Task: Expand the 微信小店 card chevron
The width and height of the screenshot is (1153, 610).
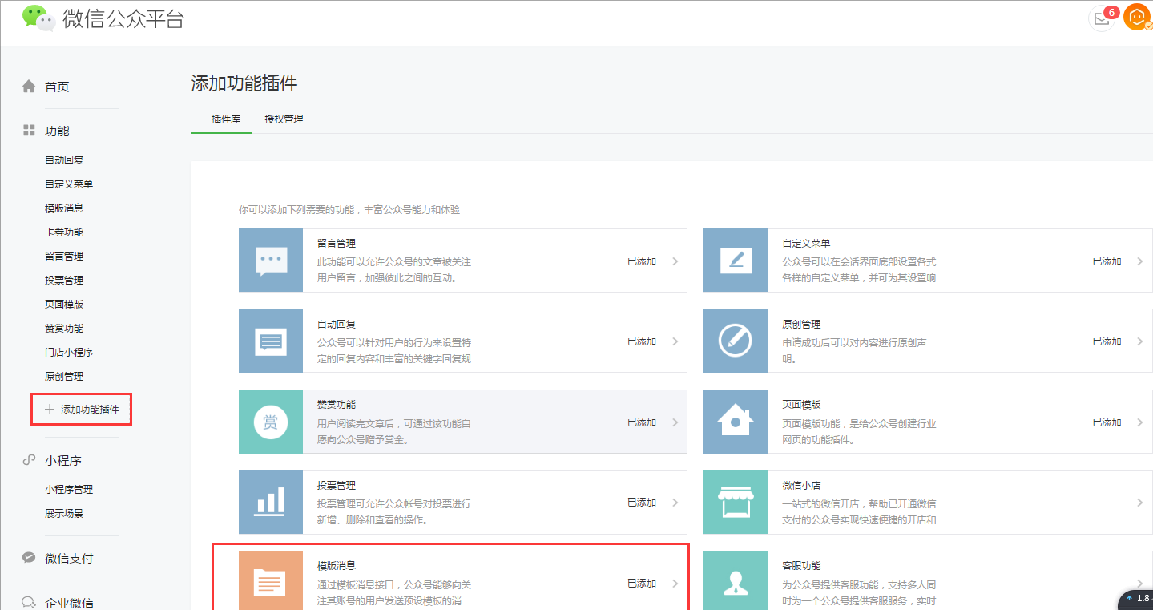Action: 1140,503
